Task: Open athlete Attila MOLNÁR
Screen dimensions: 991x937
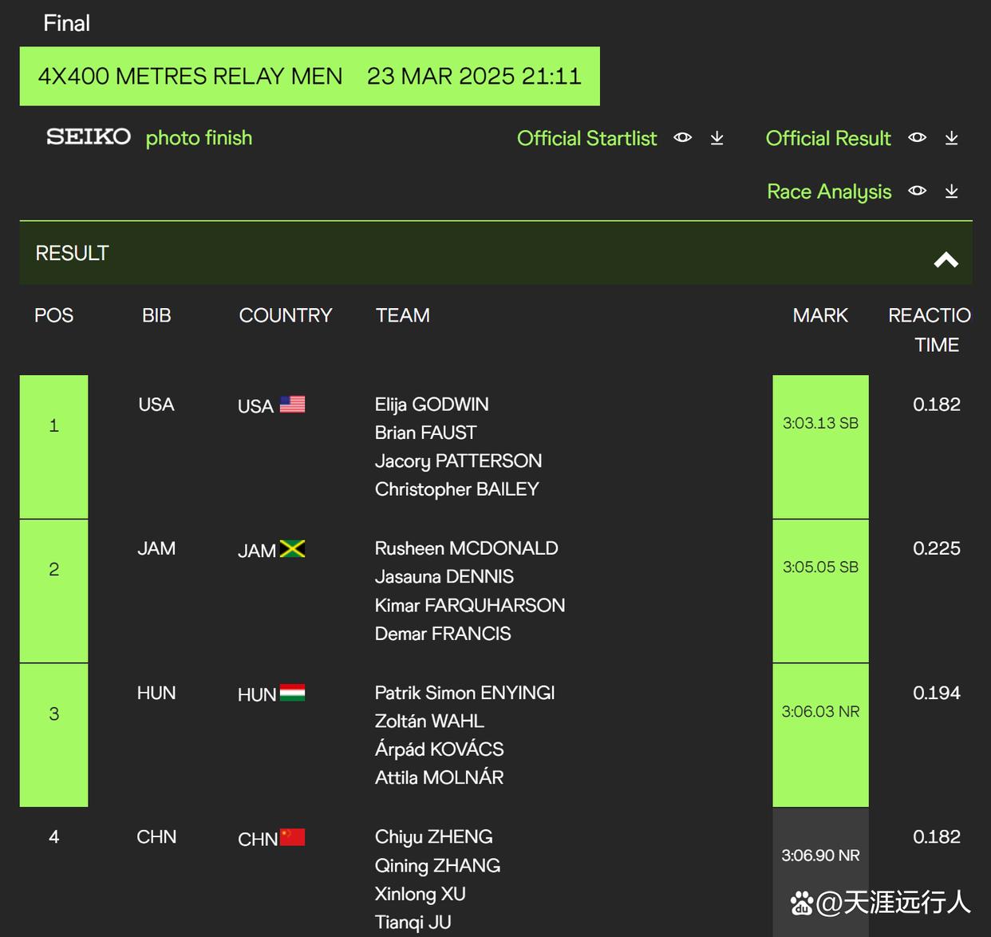Action: [439, 777]
